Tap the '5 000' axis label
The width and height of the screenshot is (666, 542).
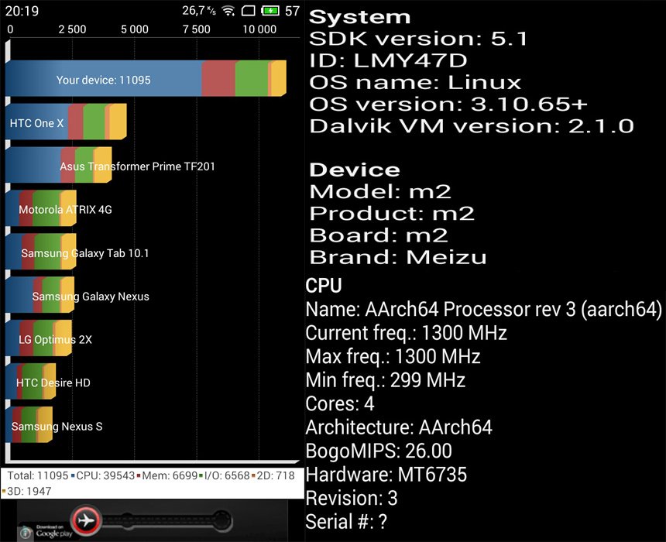pos(135,29)
